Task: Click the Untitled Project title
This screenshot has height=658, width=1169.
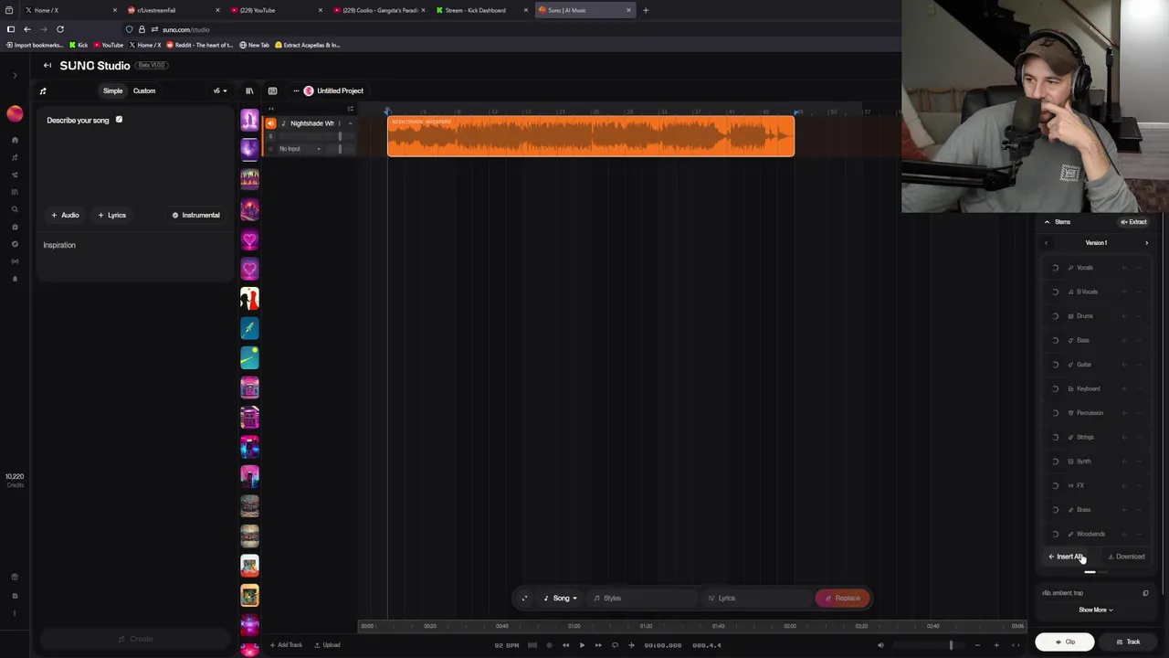Action: click(340, 90)
